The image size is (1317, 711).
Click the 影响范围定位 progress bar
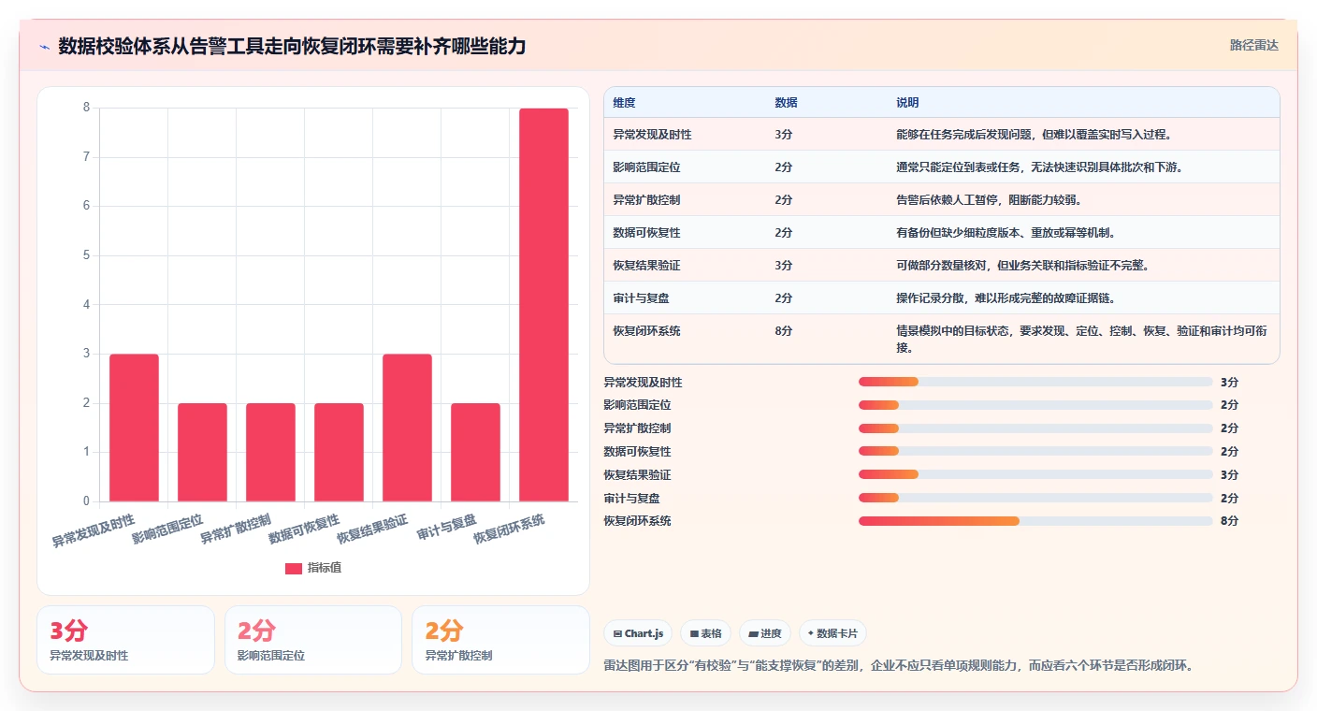(x=1035, y=405)
